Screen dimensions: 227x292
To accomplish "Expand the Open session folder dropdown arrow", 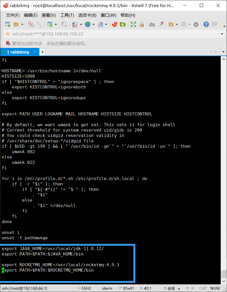I will pyautogui.click(x=22, y=24).
